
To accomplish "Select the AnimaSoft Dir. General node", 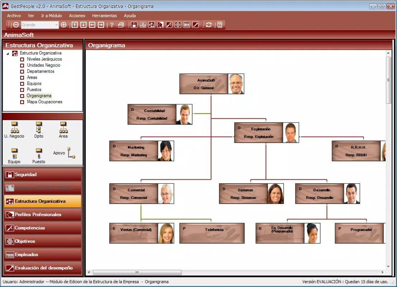I will [212, 84].
